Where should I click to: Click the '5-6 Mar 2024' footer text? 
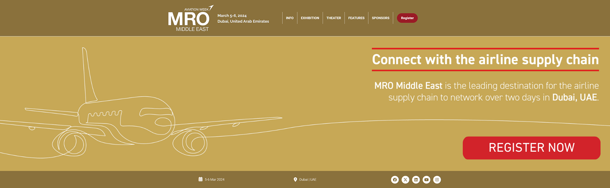coord(214,179)
